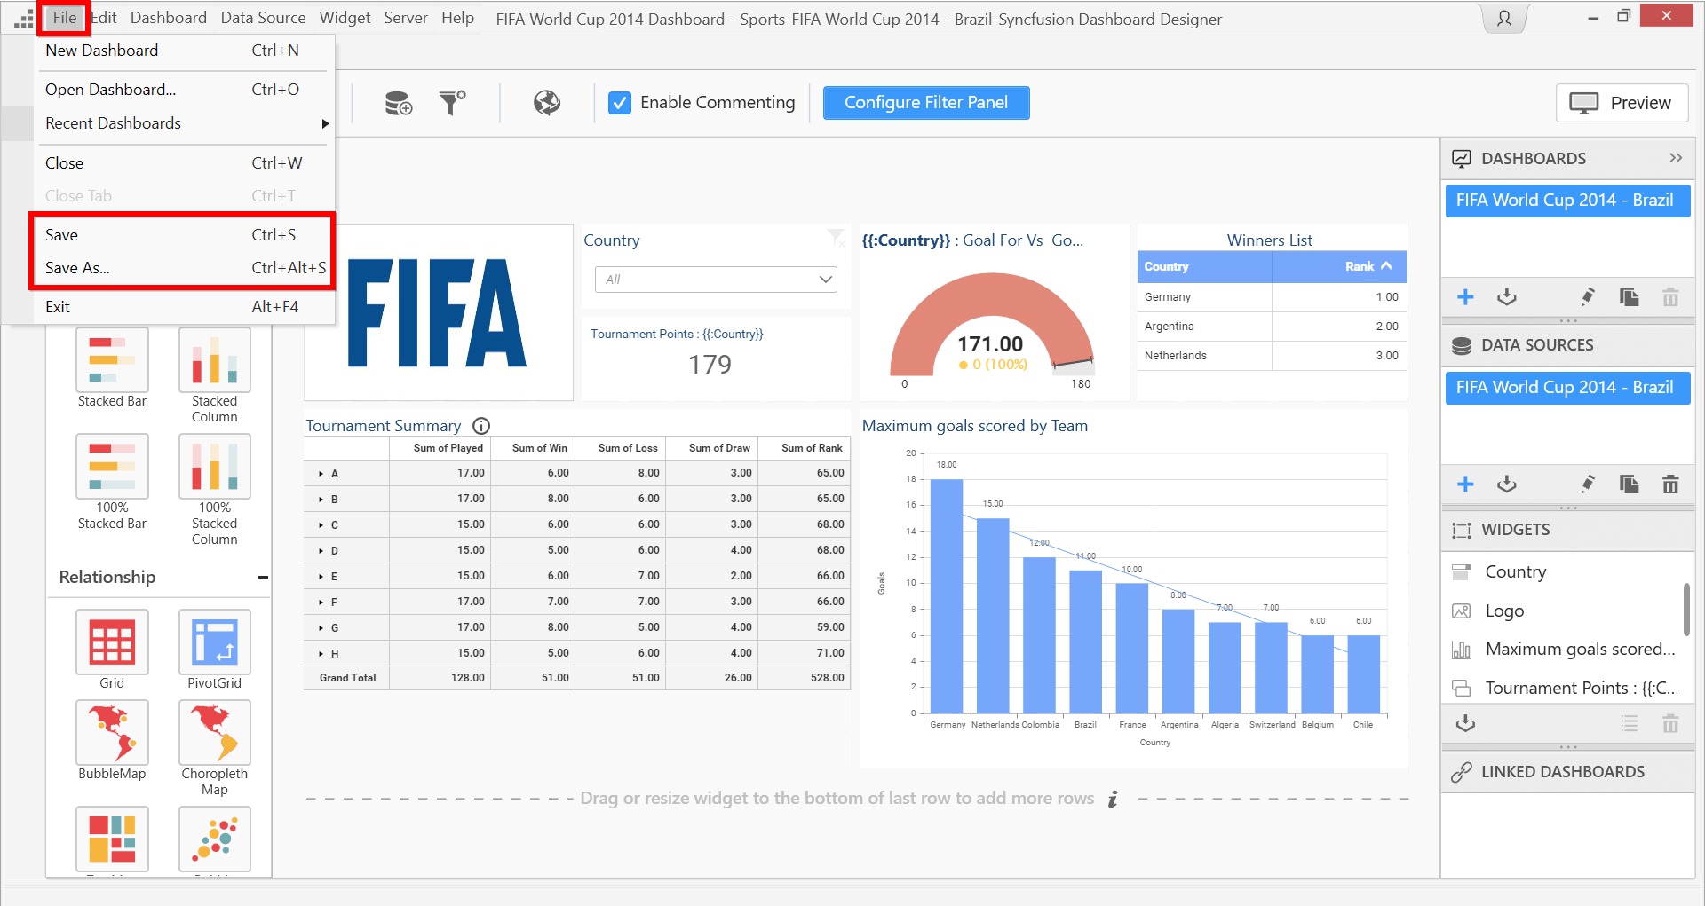This screenshot has height=906, width=1705.
Task: Select the Stacked Column widget icon
Action: 215,359
